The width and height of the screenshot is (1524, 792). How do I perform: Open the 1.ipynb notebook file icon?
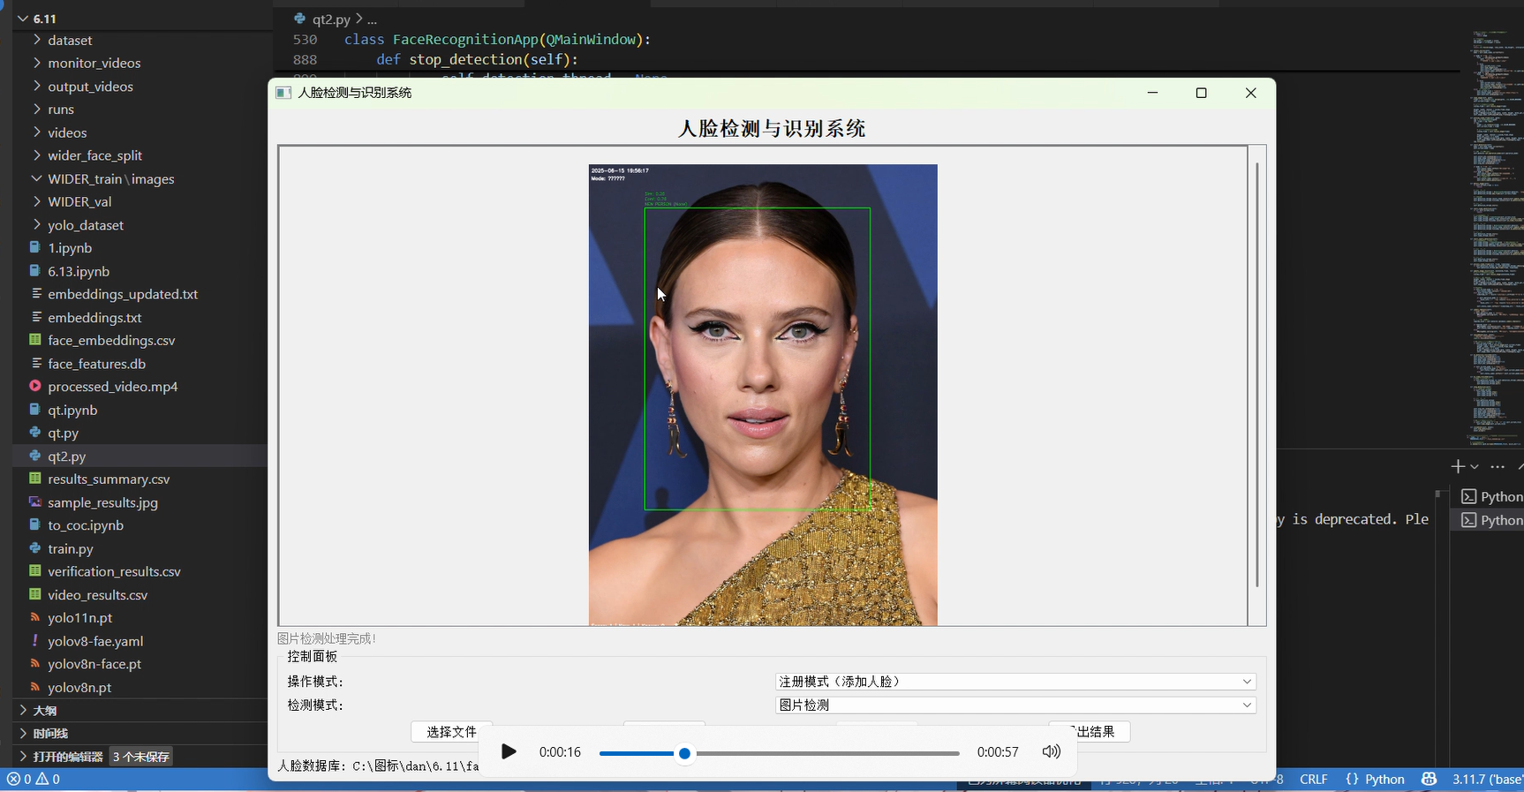point(35,248)
